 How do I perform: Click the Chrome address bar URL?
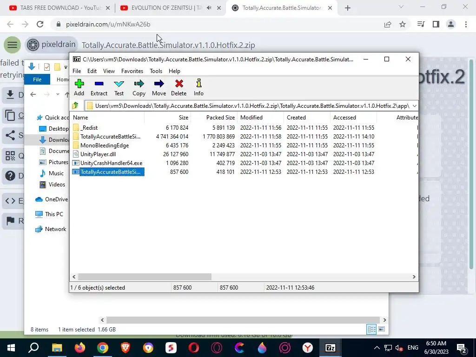tap(108, 24)
